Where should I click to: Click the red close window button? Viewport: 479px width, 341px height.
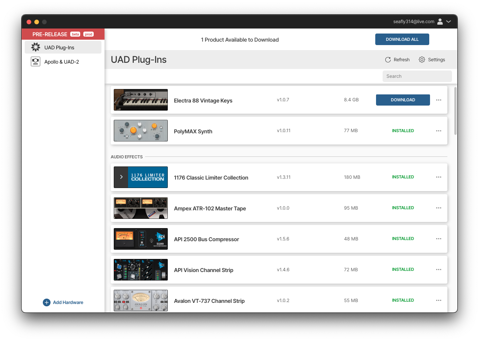click(x=29, y=22)
